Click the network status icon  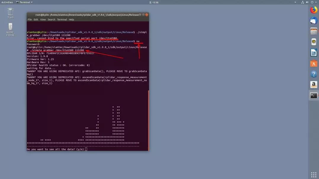tap(302, 2)
